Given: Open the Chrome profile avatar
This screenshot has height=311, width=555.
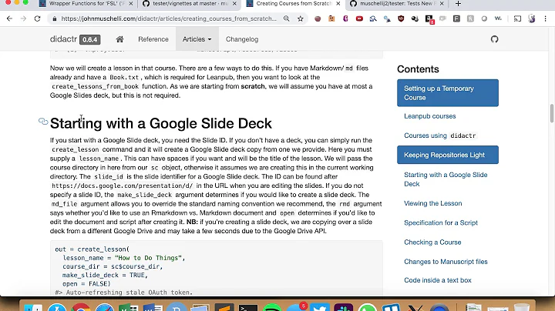Looking at the screenshot, I should tap(531, 18).
